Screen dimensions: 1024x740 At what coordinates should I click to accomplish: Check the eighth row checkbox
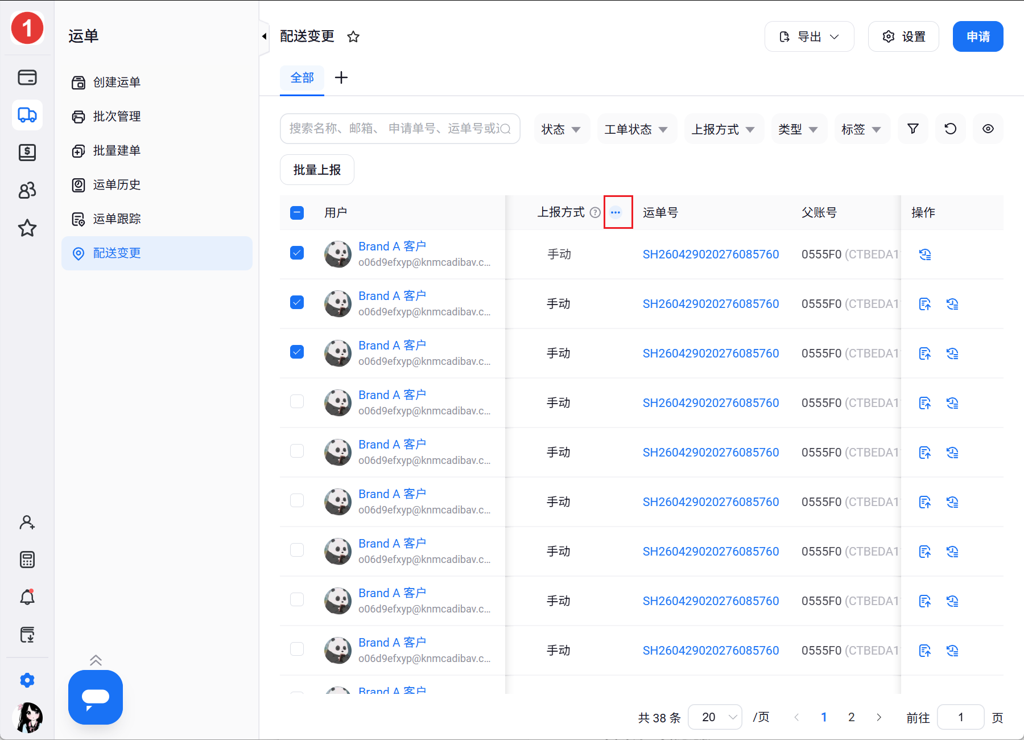(297, 599)
